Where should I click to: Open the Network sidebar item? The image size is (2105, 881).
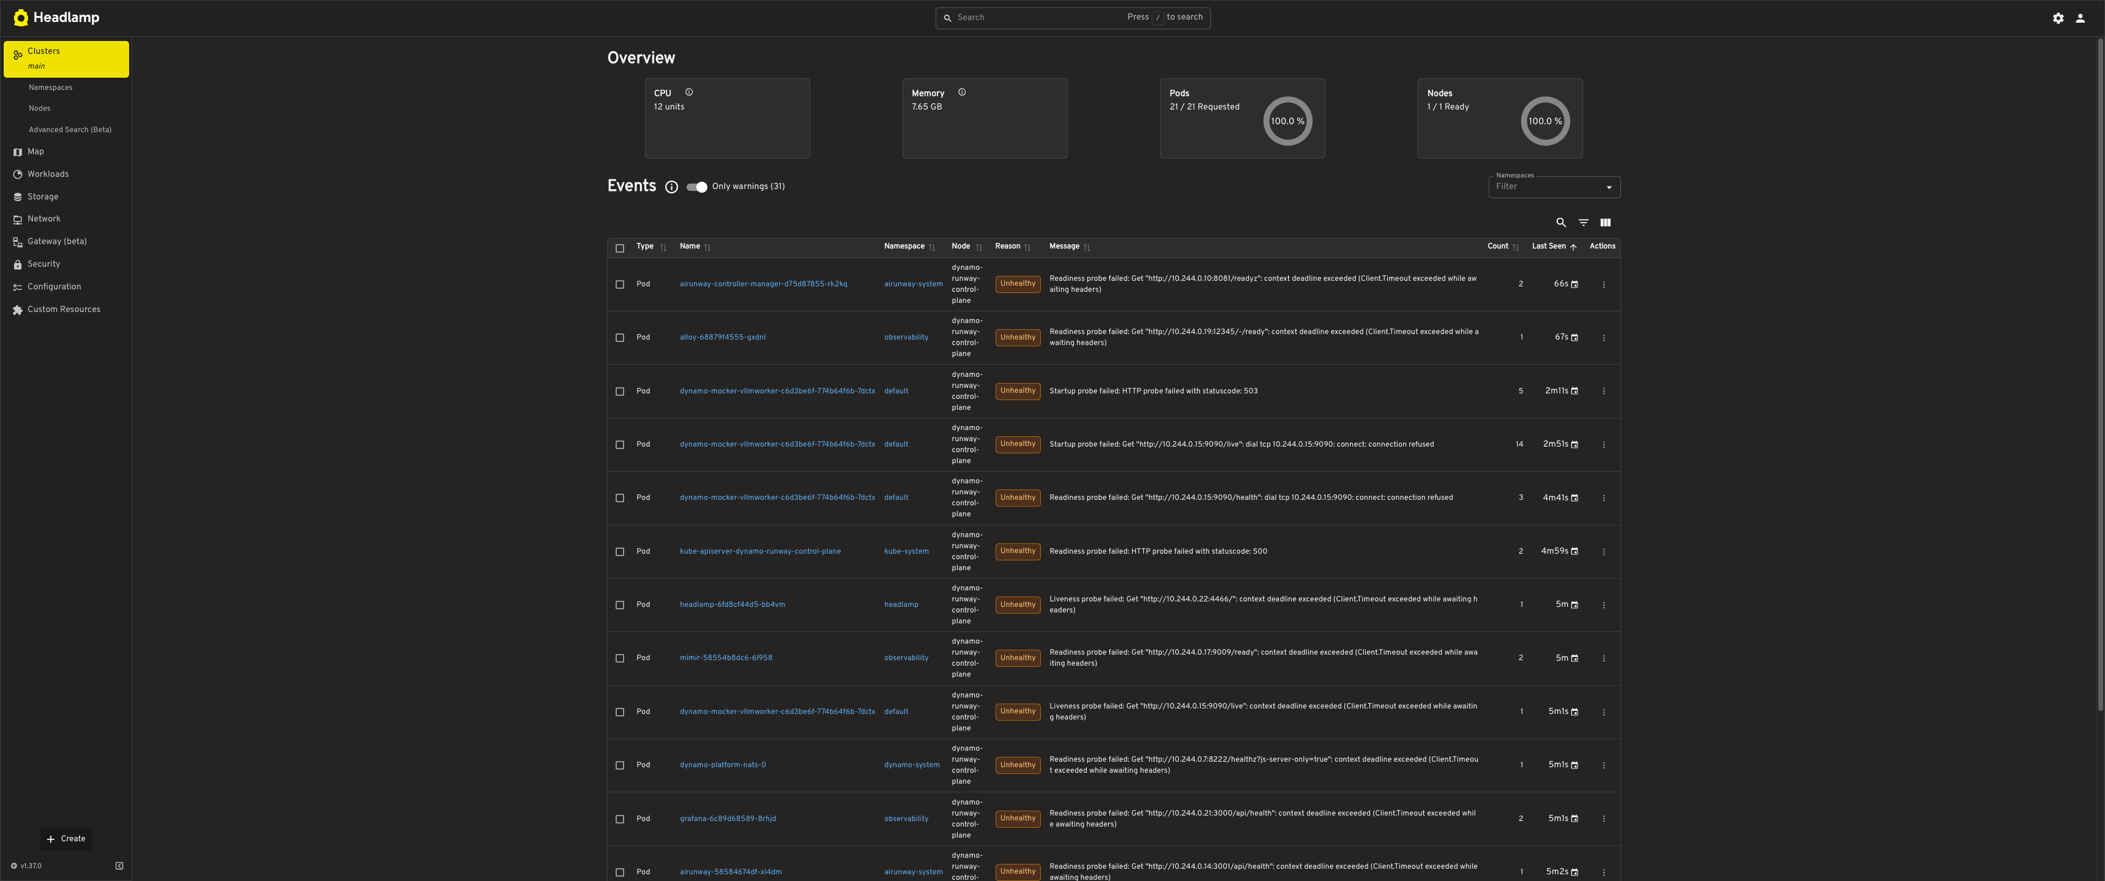pos(66,219)
